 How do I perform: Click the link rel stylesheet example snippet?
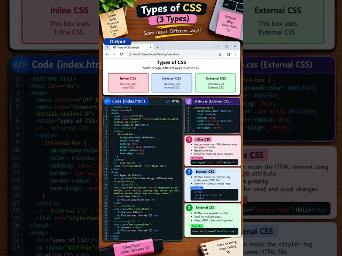(214, 231)
